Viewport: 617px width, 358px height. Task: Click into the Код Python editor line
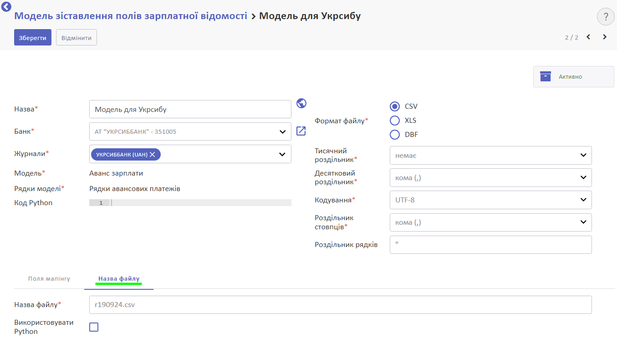[201, 203]
